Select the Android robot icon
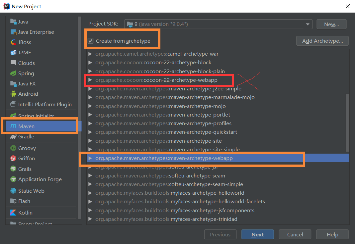355x244 pixels. [x=13, y=94]
